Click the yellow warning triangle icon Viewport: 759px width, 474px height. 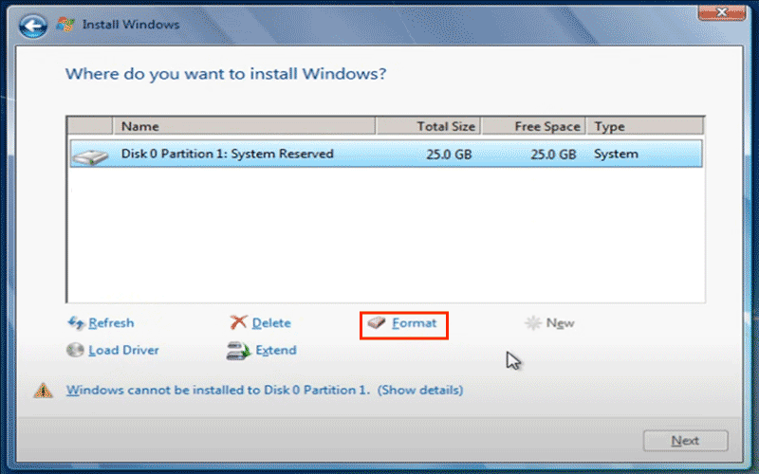tap(43, 390)
